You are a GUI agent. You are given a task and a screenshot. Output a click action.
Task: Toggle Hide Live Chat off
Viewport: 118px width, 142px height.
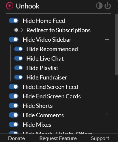point(18,58)
